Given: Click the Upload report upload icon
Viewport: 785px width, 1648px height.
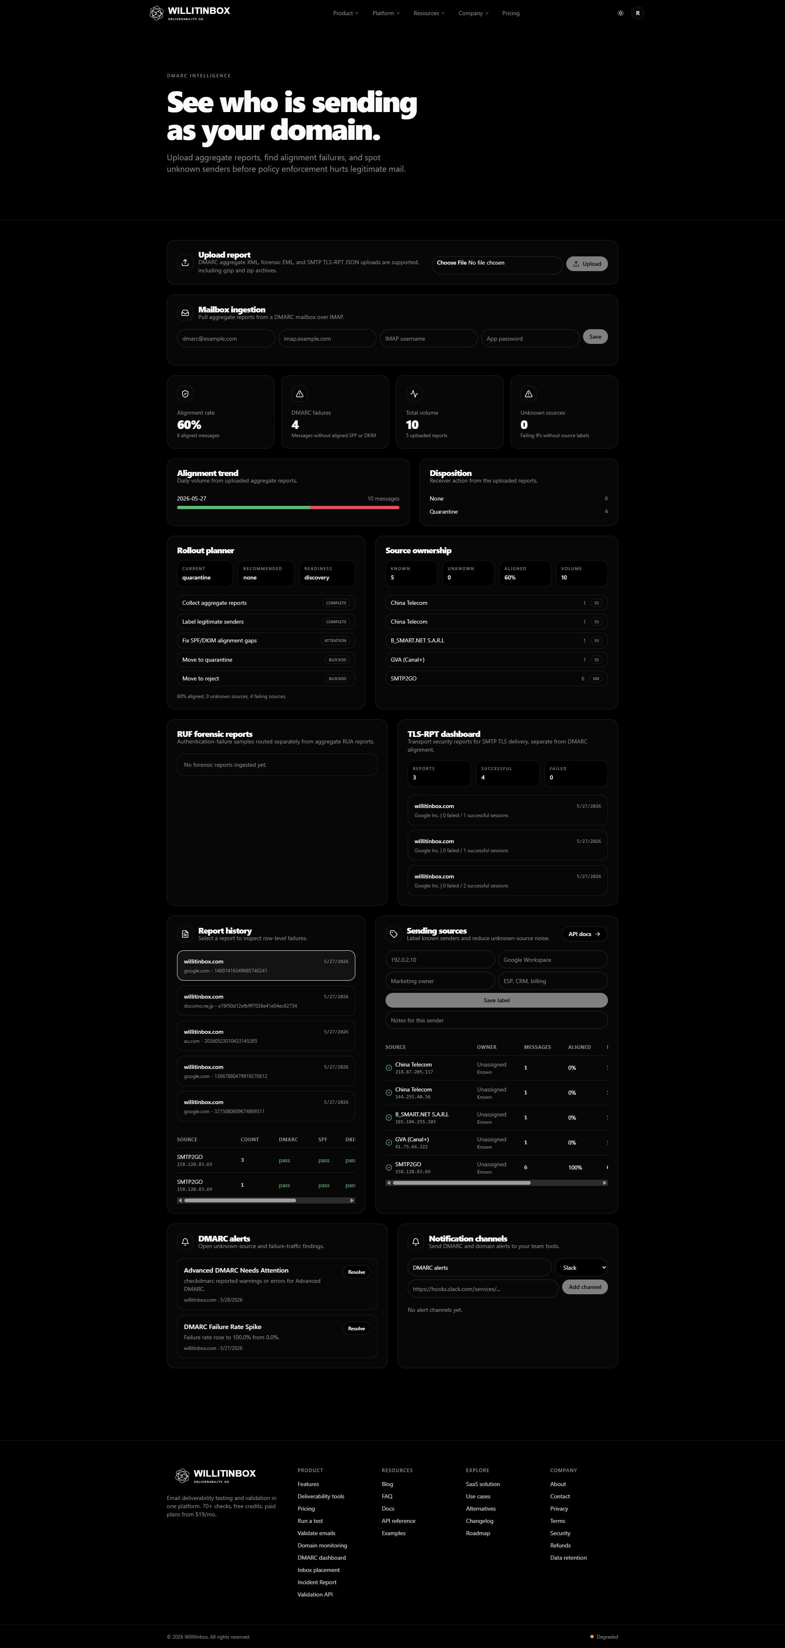Looking at the screenshot, I should [185, 262].
